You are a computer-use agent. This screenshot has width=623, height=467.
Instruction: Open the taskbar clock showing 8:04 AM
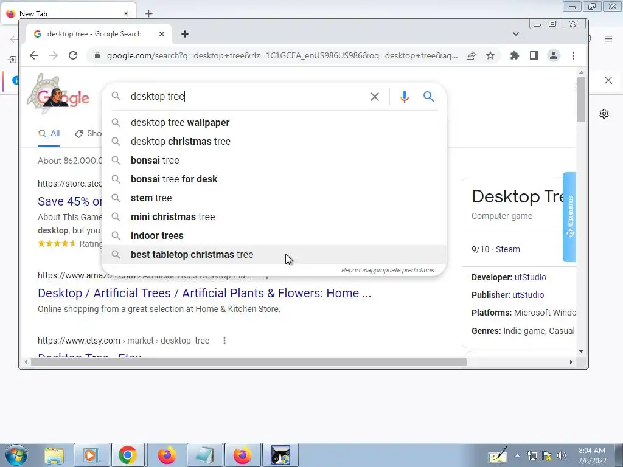pos(592,455)
